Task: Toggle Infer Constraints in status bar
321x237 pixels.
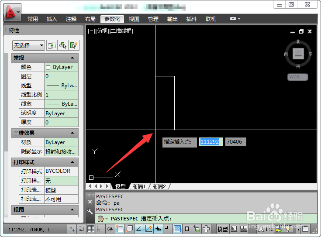Action: pos(72,229)
